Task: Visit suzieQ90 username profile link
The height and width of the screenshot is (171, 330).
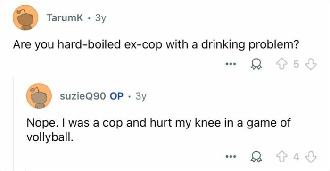Action: [83, 96]
